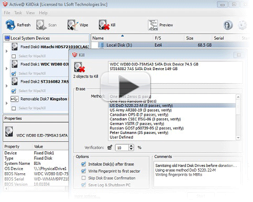The image size is (253, 202).
Task: Toggle Initialize Disk(s) after Erase
Action: coord(84,164)
